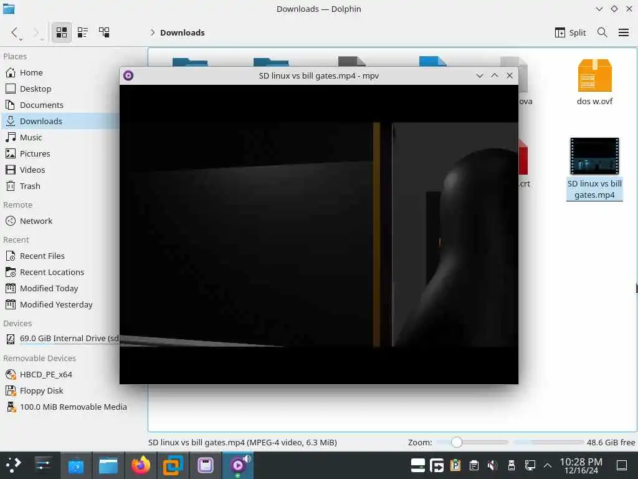The width and height of the screenshot is (638, 479).
Task: Launch Firefox from the taskbar
Action: tap(141, 465)
